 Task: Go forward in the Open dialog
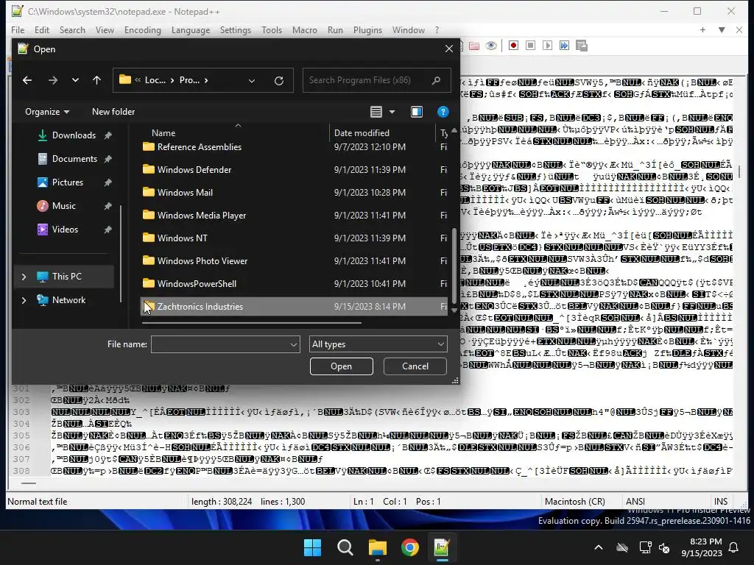53,80
